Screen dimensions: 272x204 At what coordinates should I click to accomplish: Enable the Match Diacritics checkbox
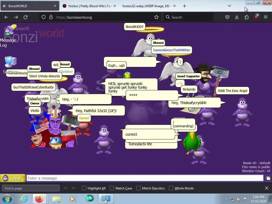tap(138, 188)
